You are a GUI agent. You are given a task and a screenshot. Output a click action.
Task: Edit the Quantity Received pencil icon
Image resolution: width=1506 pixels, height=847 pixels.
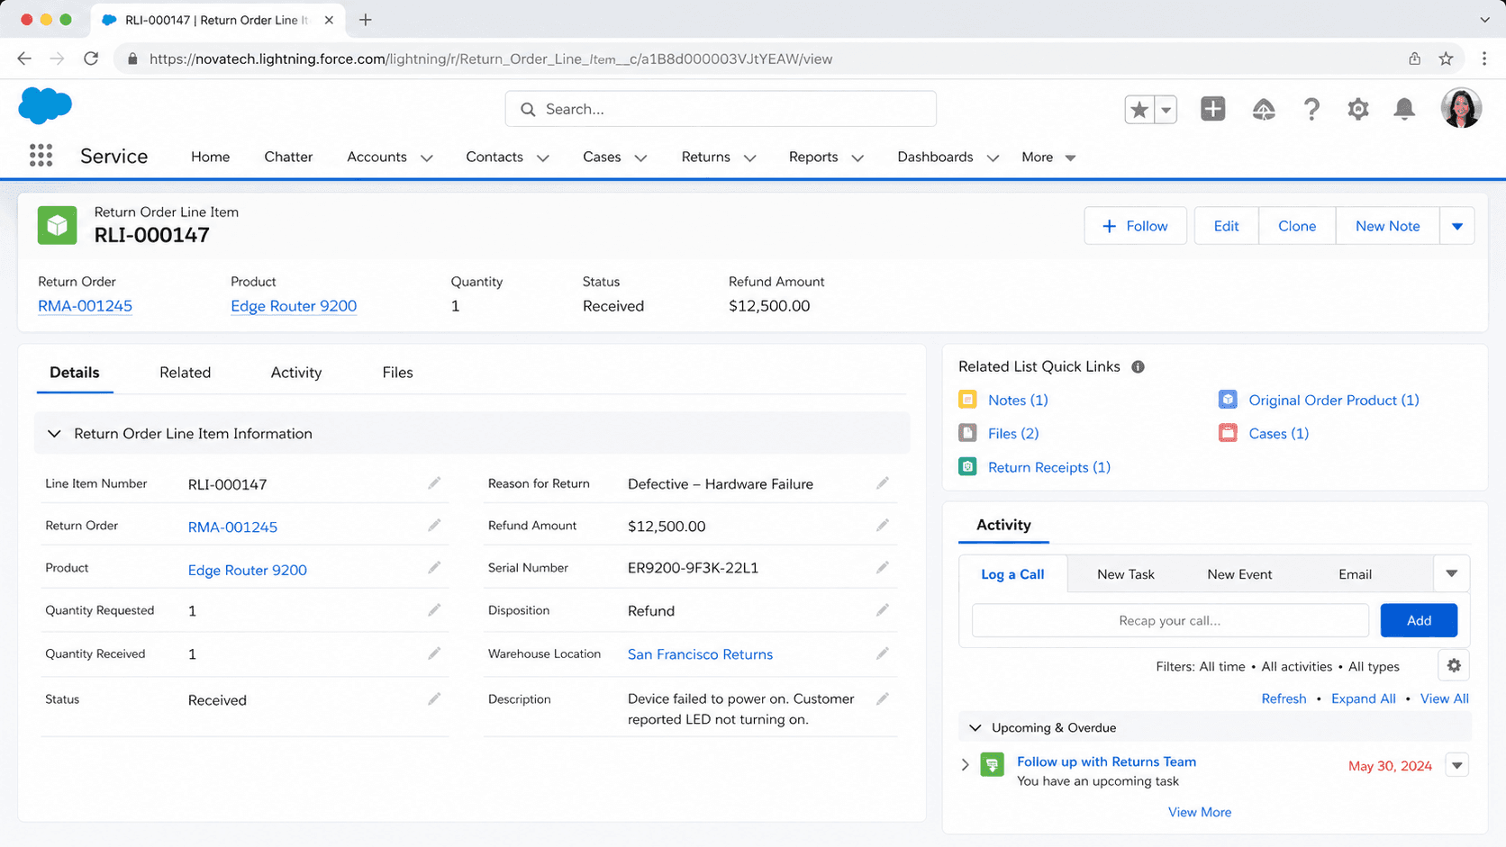434,653
